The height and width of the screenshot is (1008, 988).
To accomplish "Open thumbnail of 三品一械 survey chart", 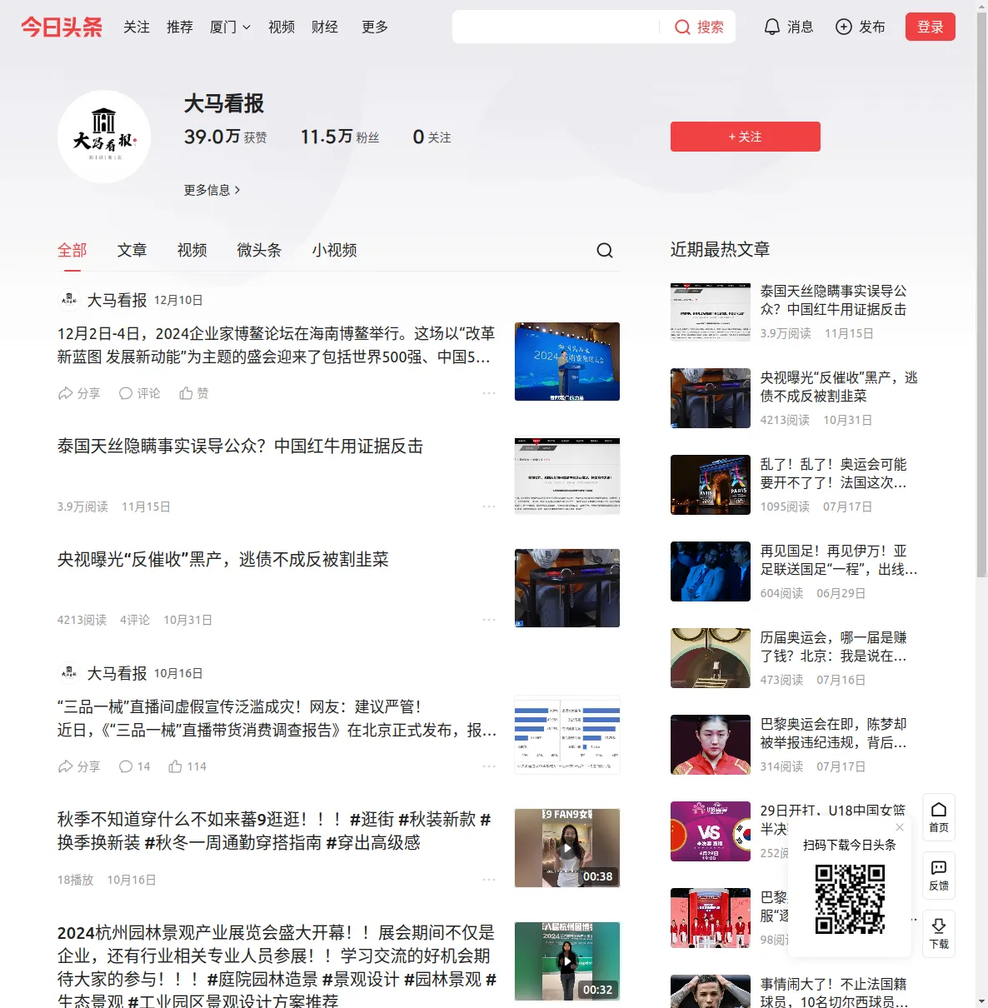I will click(x=567, y=735).
